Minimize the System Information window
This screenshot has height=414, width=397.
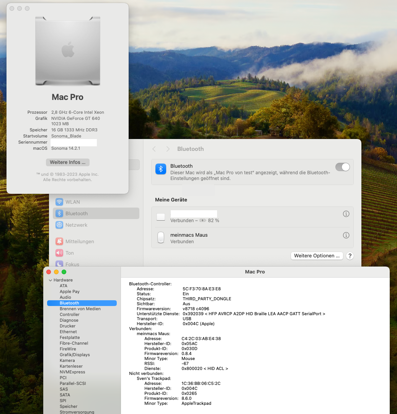56,272
